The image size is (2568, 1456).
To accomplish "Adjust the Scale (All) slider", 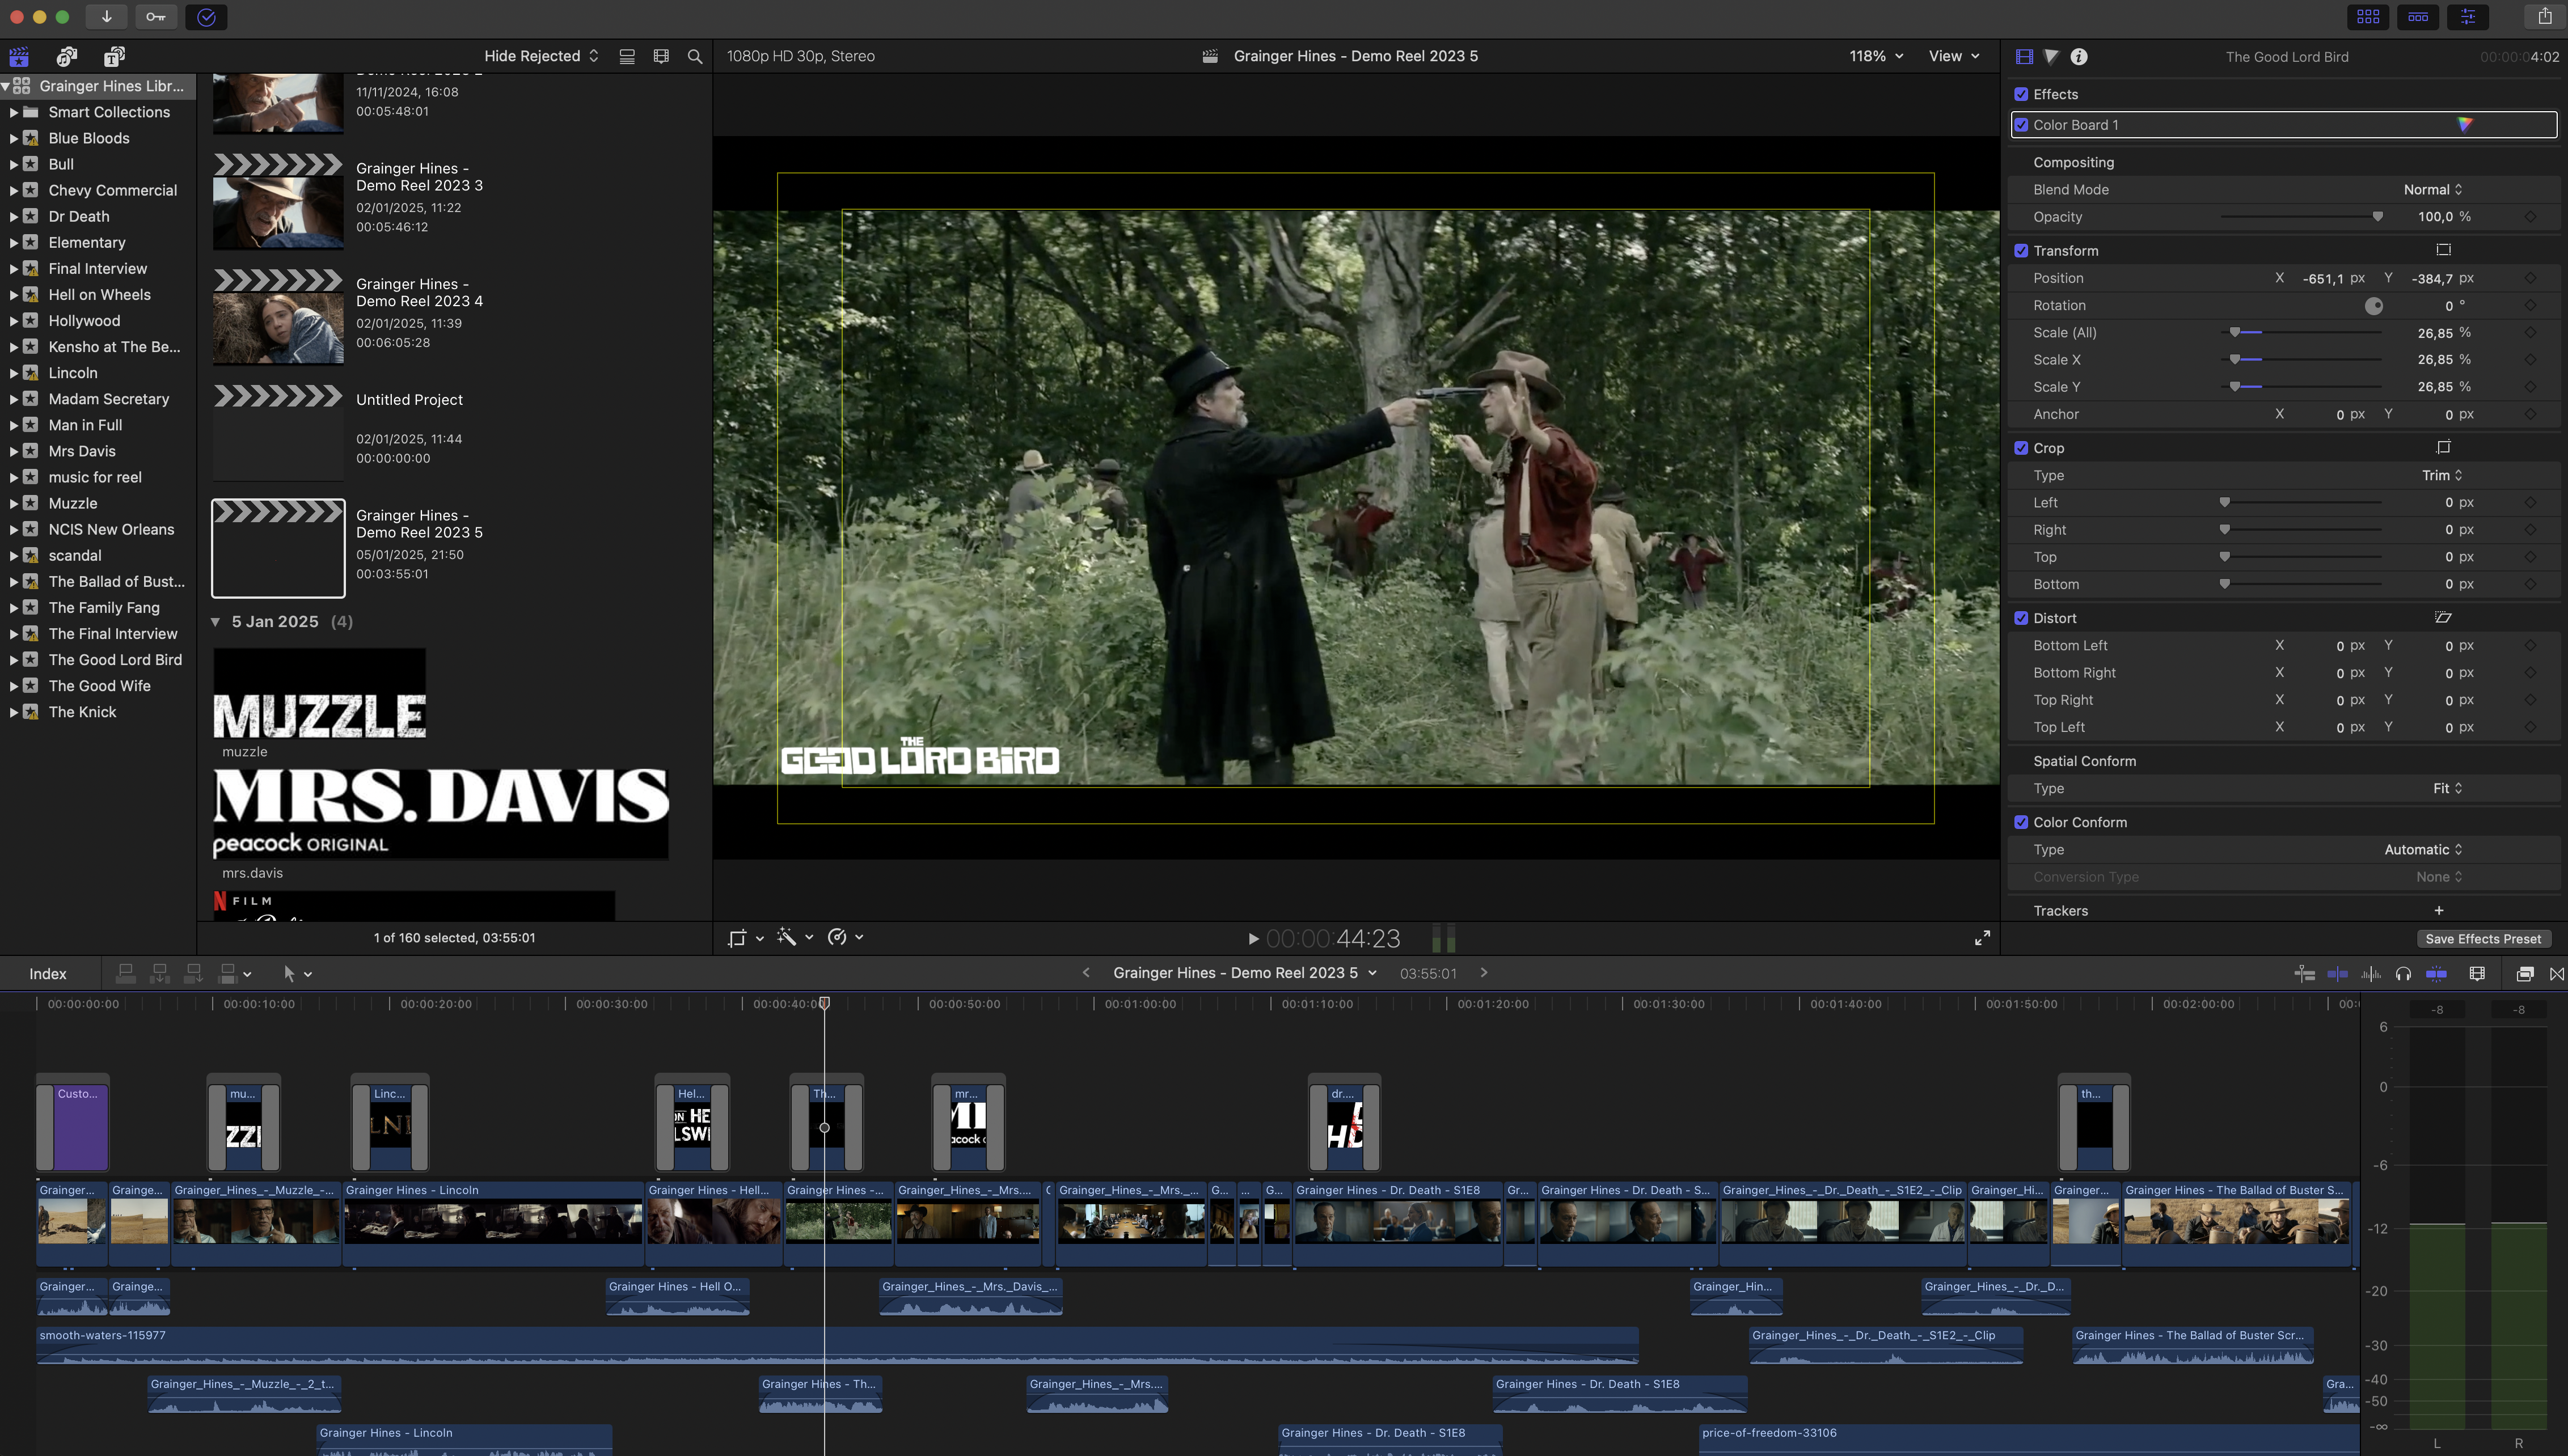I will tap(2300, 333).
